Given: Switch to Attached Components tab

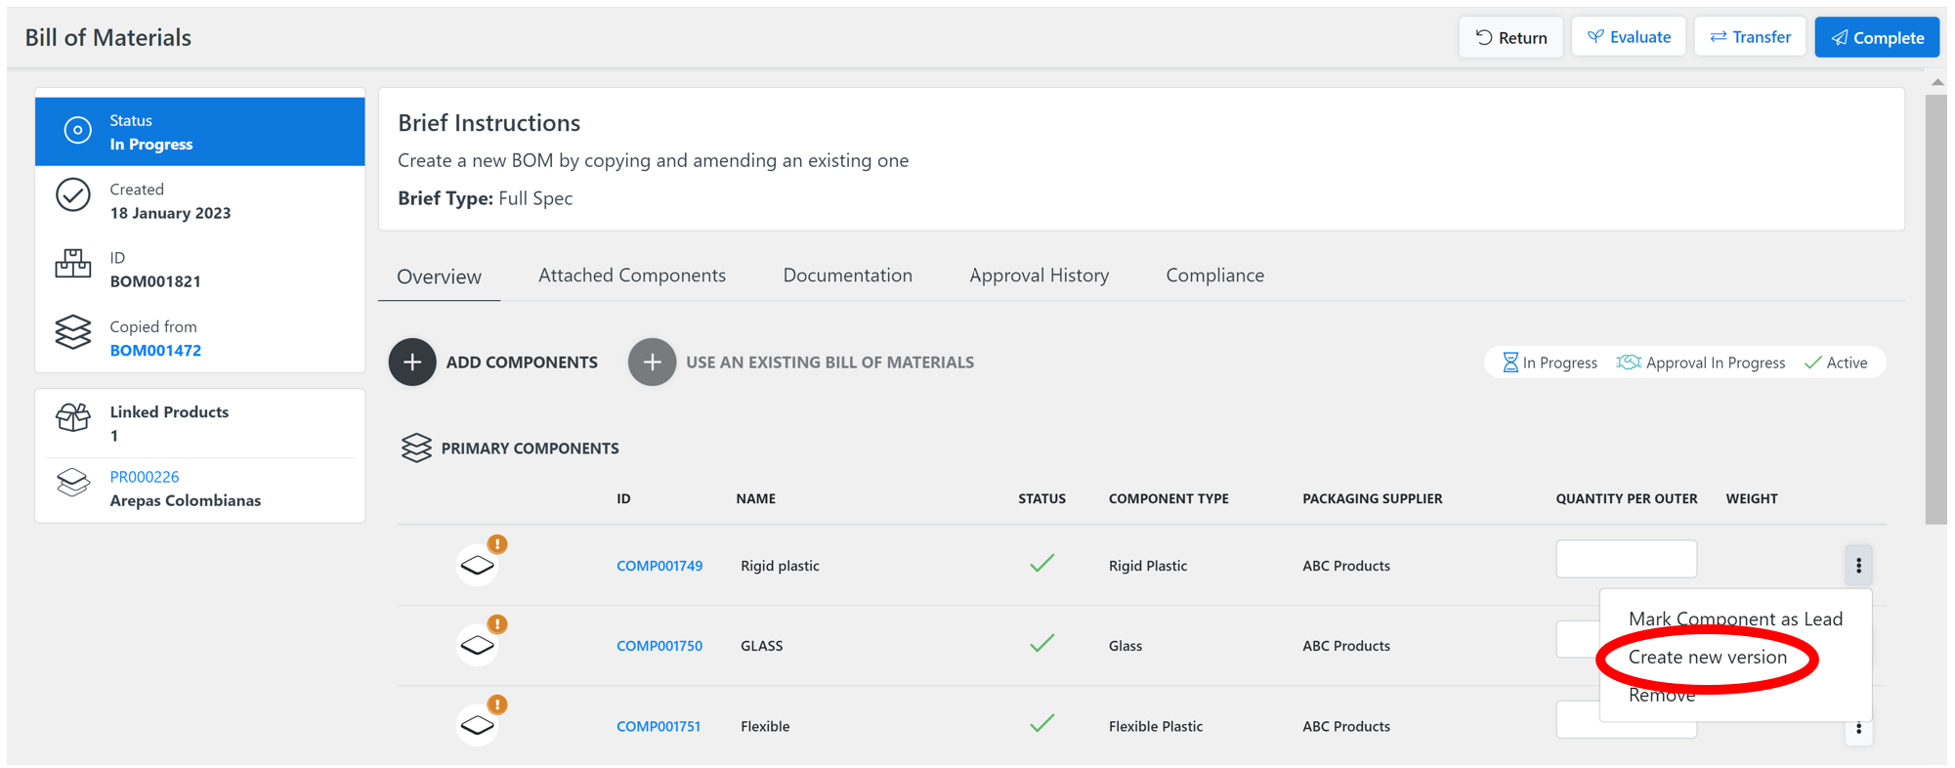Looking at the screenshot, I should coord(632,276).
